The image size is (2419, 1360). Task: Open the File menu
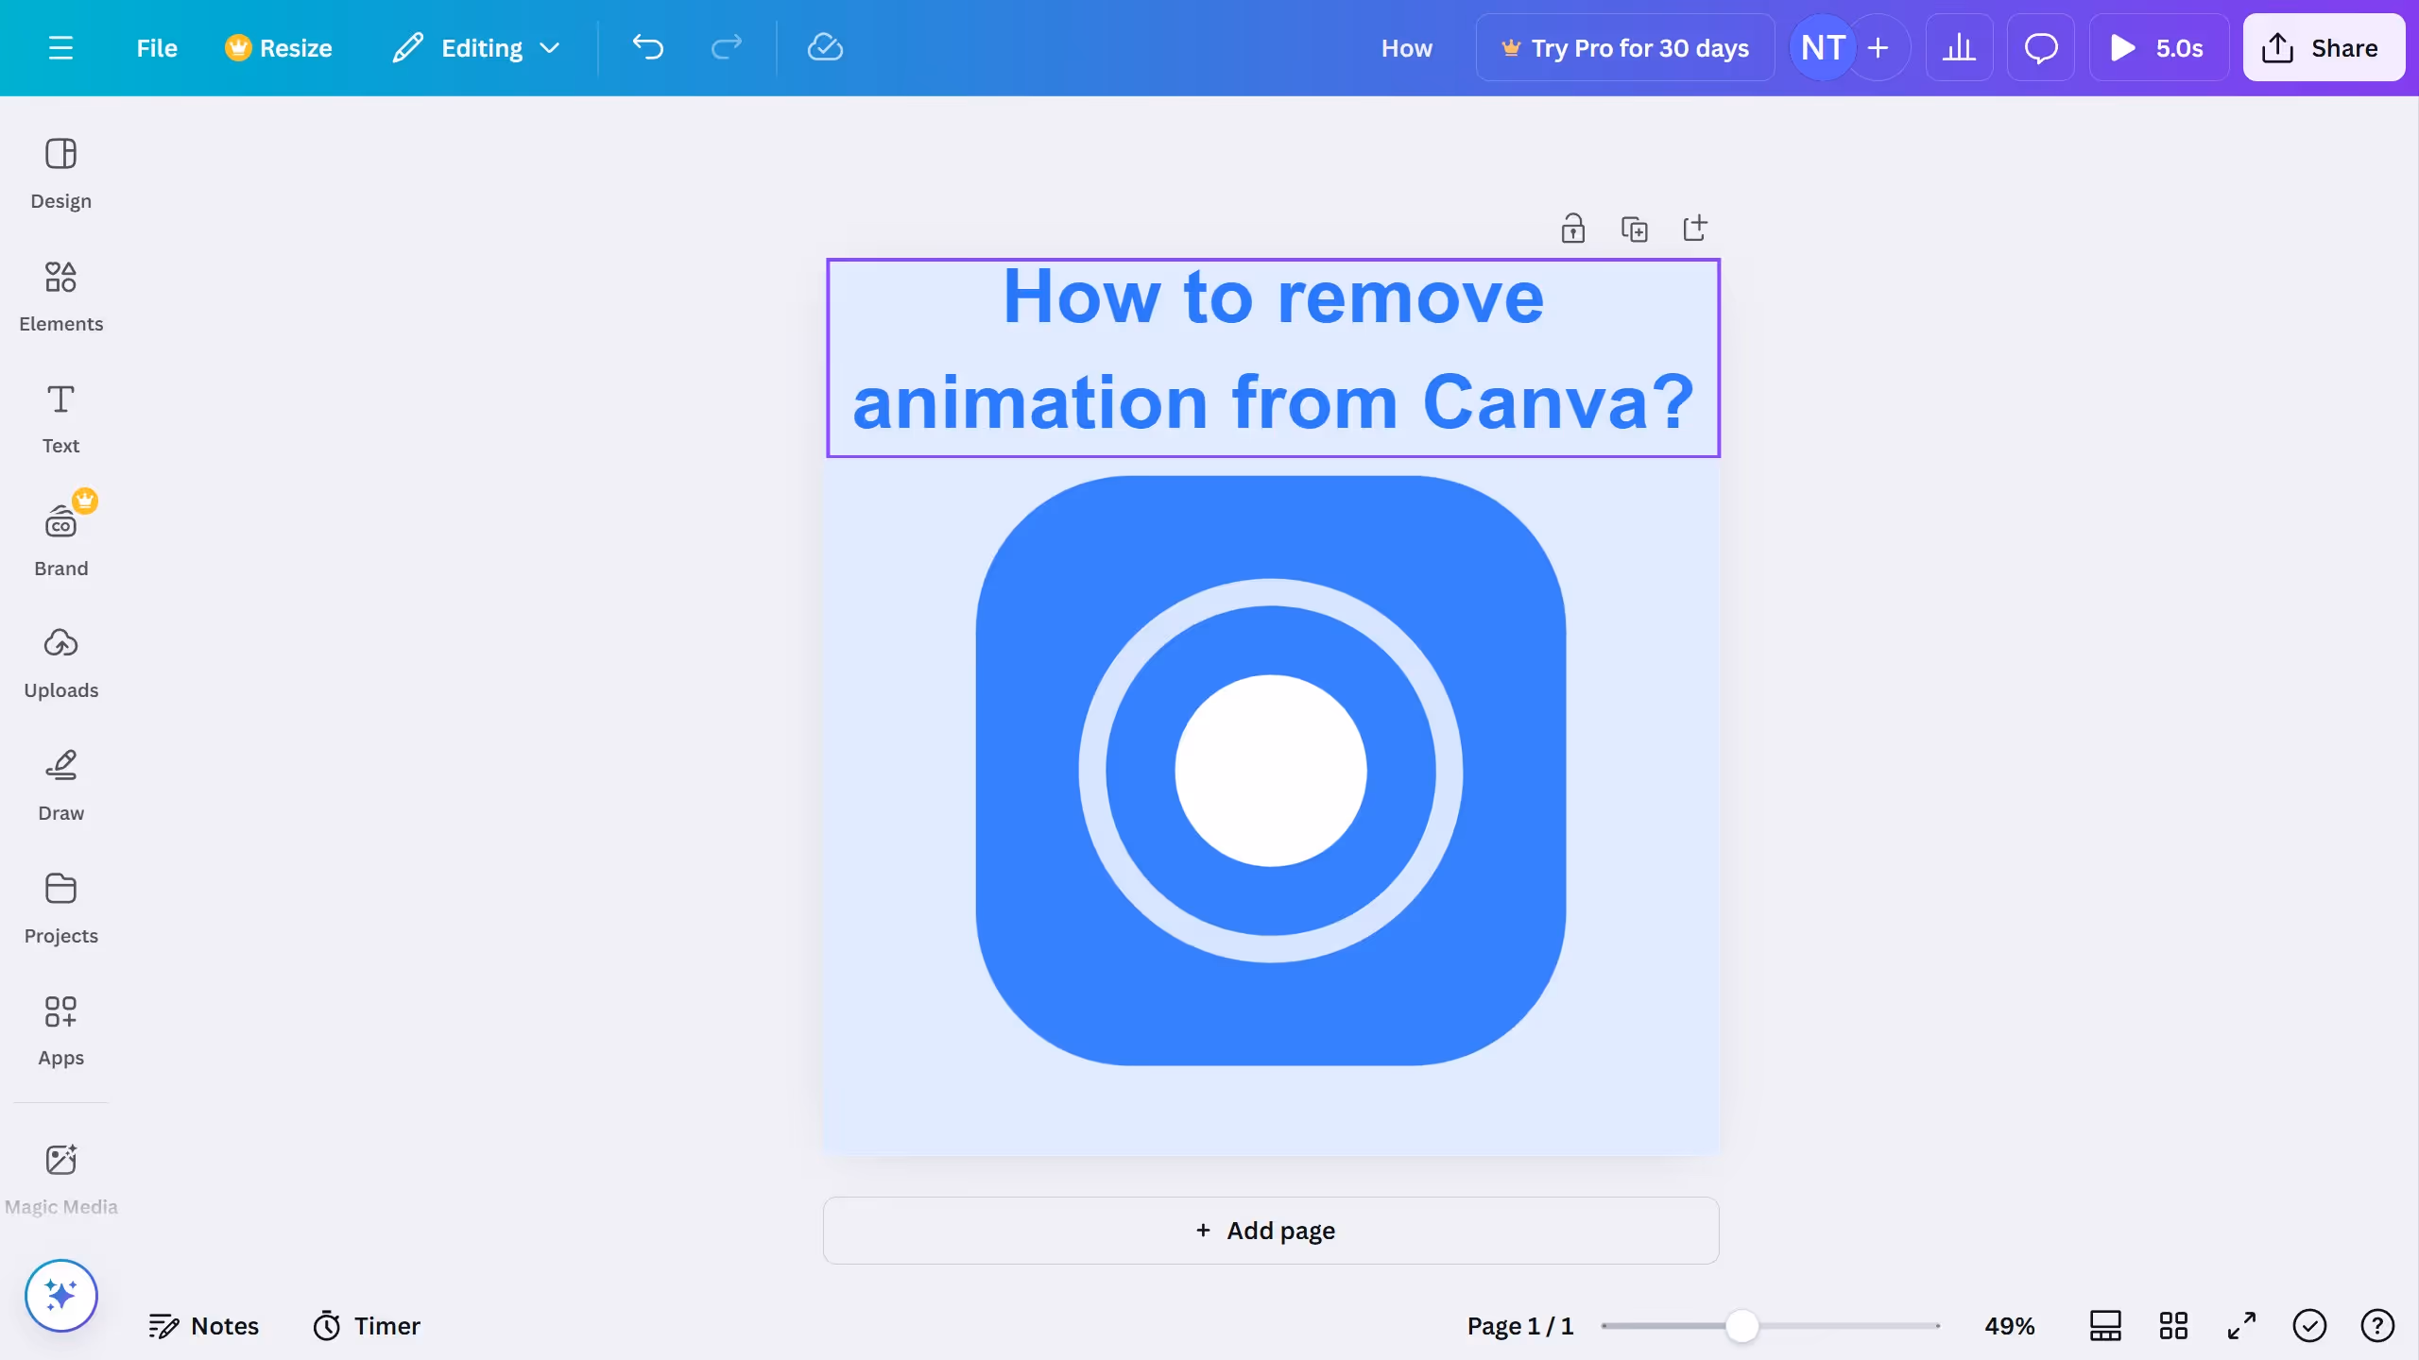156,47
